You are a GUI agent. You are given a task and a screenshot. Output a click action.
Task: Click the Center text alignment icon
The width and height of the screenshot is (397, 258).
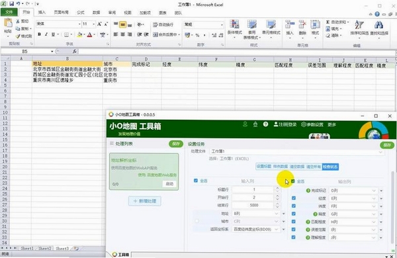tap(123, 34)
